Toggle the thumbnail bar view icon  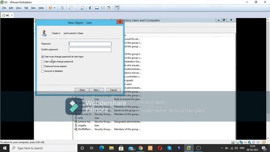[x=97, y=8]
